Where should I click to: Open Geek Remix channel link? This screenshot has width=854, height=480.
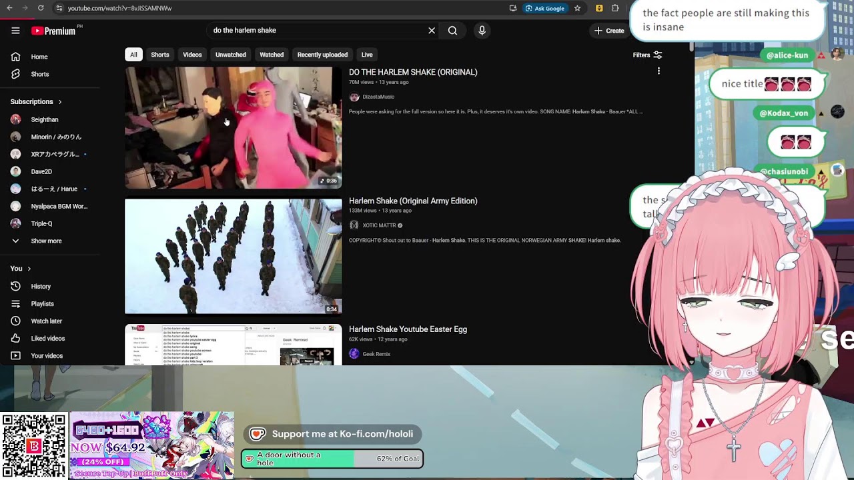[376, 354]
